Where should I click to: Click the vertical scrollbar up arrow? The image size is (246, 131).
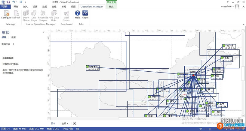[243, 31]
